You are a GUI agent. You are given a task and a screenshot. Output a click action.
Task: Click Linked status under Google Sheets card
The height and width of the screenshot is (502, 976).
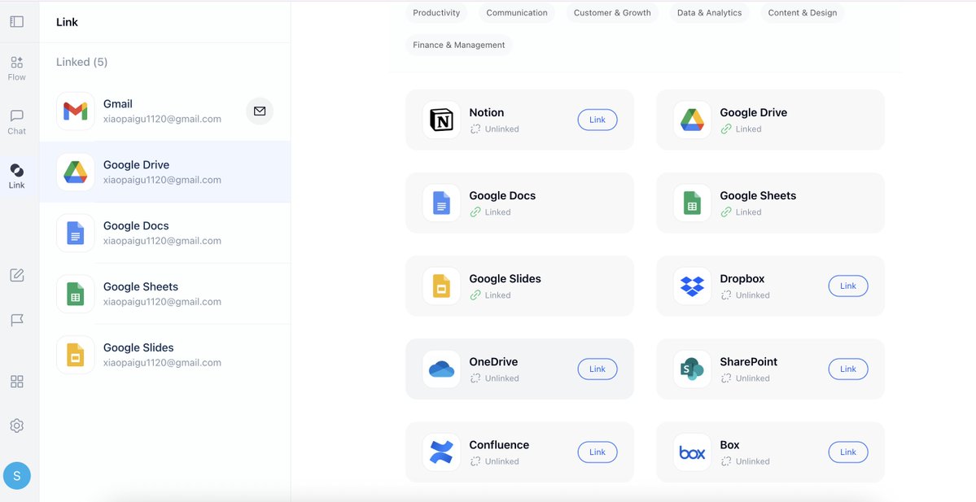(x=741, y=212)
